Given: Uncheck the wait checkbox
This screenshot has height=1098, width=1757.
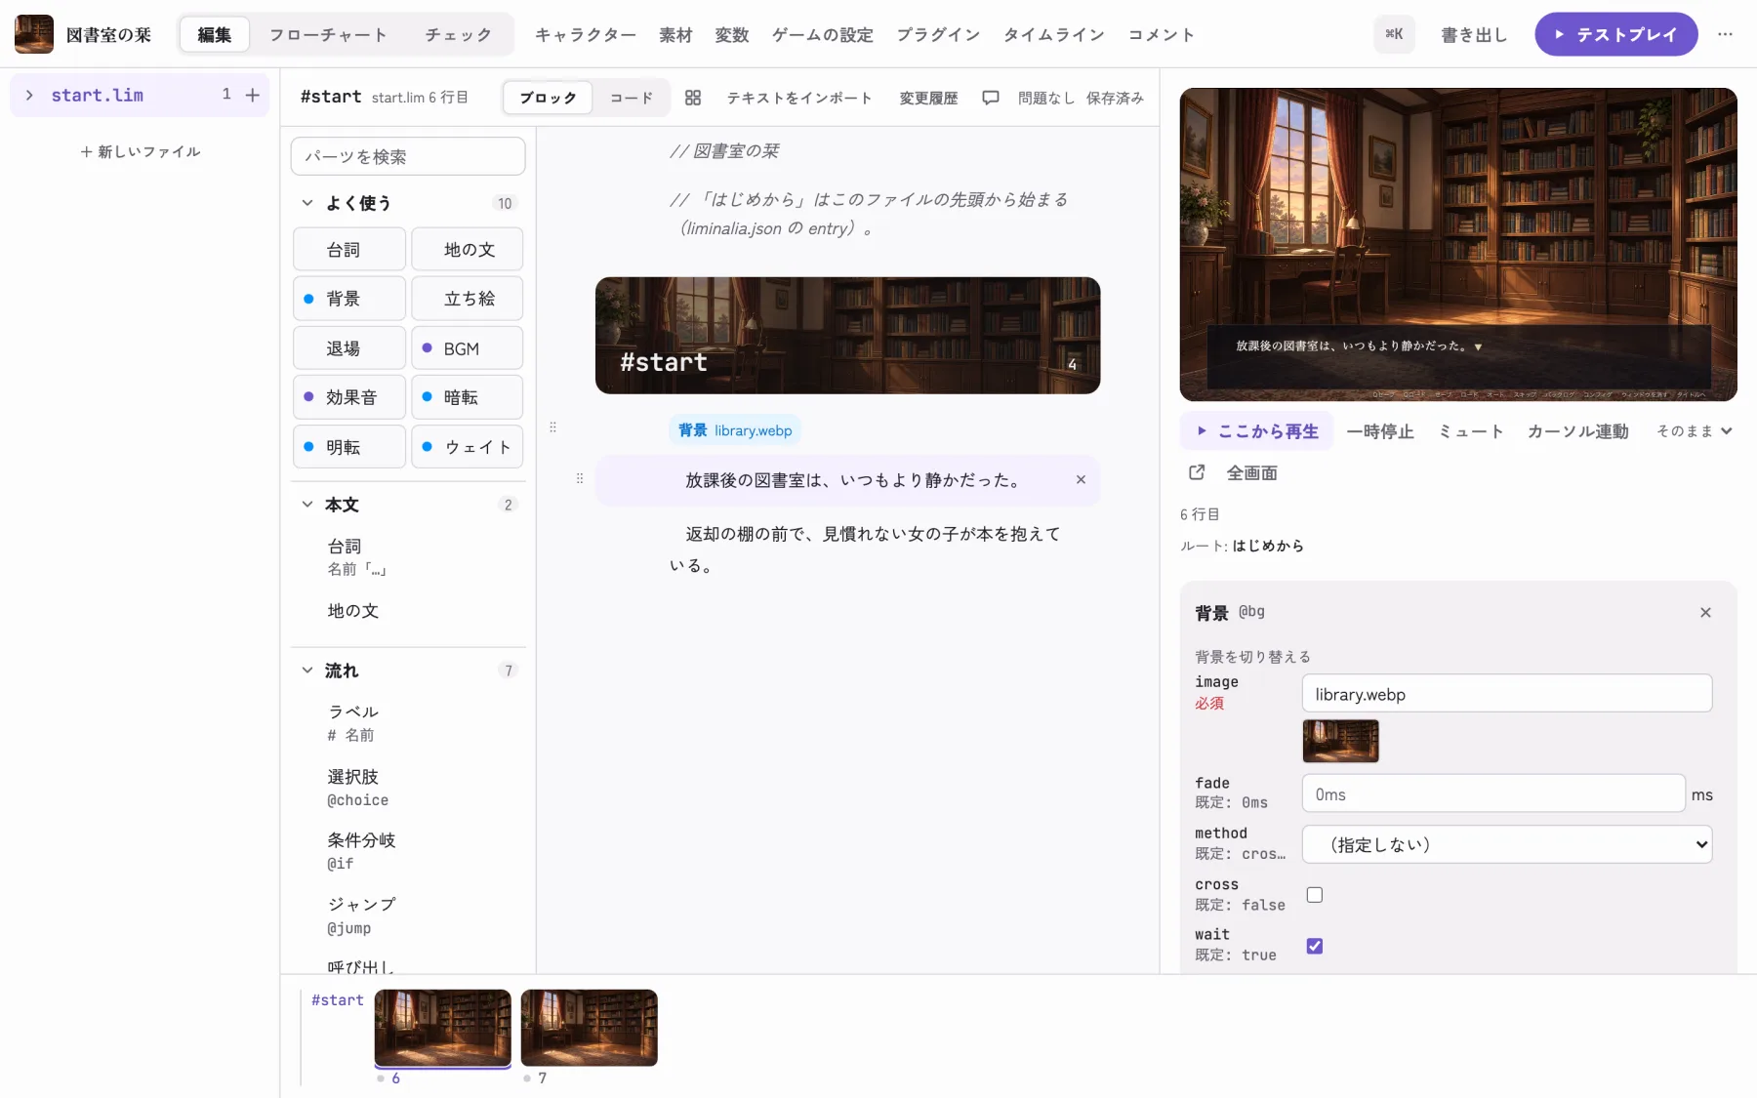Looking at the screenshot, I should [x=1315, y=946].
